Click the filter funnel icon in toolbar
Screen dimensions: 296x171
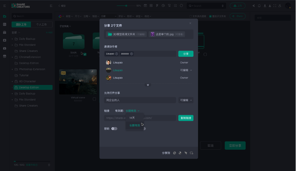(169, 5)
